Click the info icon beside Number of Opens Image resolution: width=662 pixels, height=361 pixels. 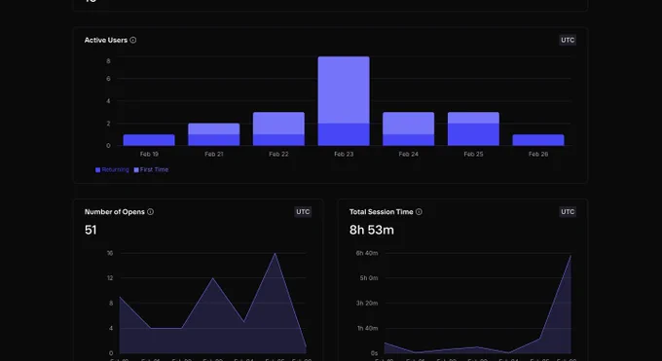(x=150, y=212)
